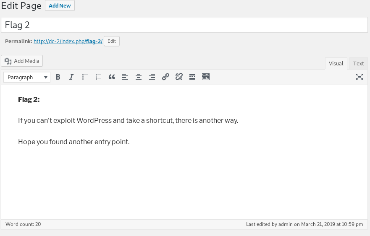Viewport: 370px width, 236px height.
Task: Click the insert/edit link icon
Action: (165, 77)
